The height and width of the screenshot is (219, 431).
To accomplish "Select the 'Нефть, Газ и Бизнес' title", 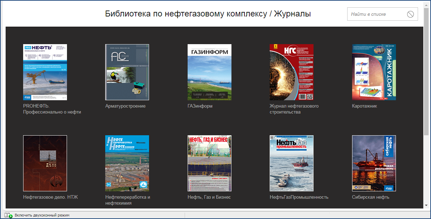I will click(x=209, y=197).
